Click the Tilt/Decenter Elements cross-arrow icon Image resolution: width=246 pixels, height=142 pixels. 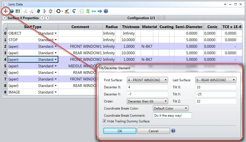pyautogui.click(x=6, y=11)
